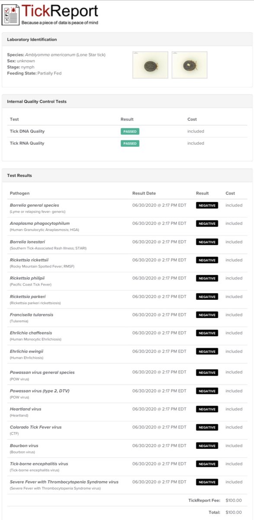Click the species name Amblyomma americanum
This screenshot has width=254, height=520.
(50, 55)
